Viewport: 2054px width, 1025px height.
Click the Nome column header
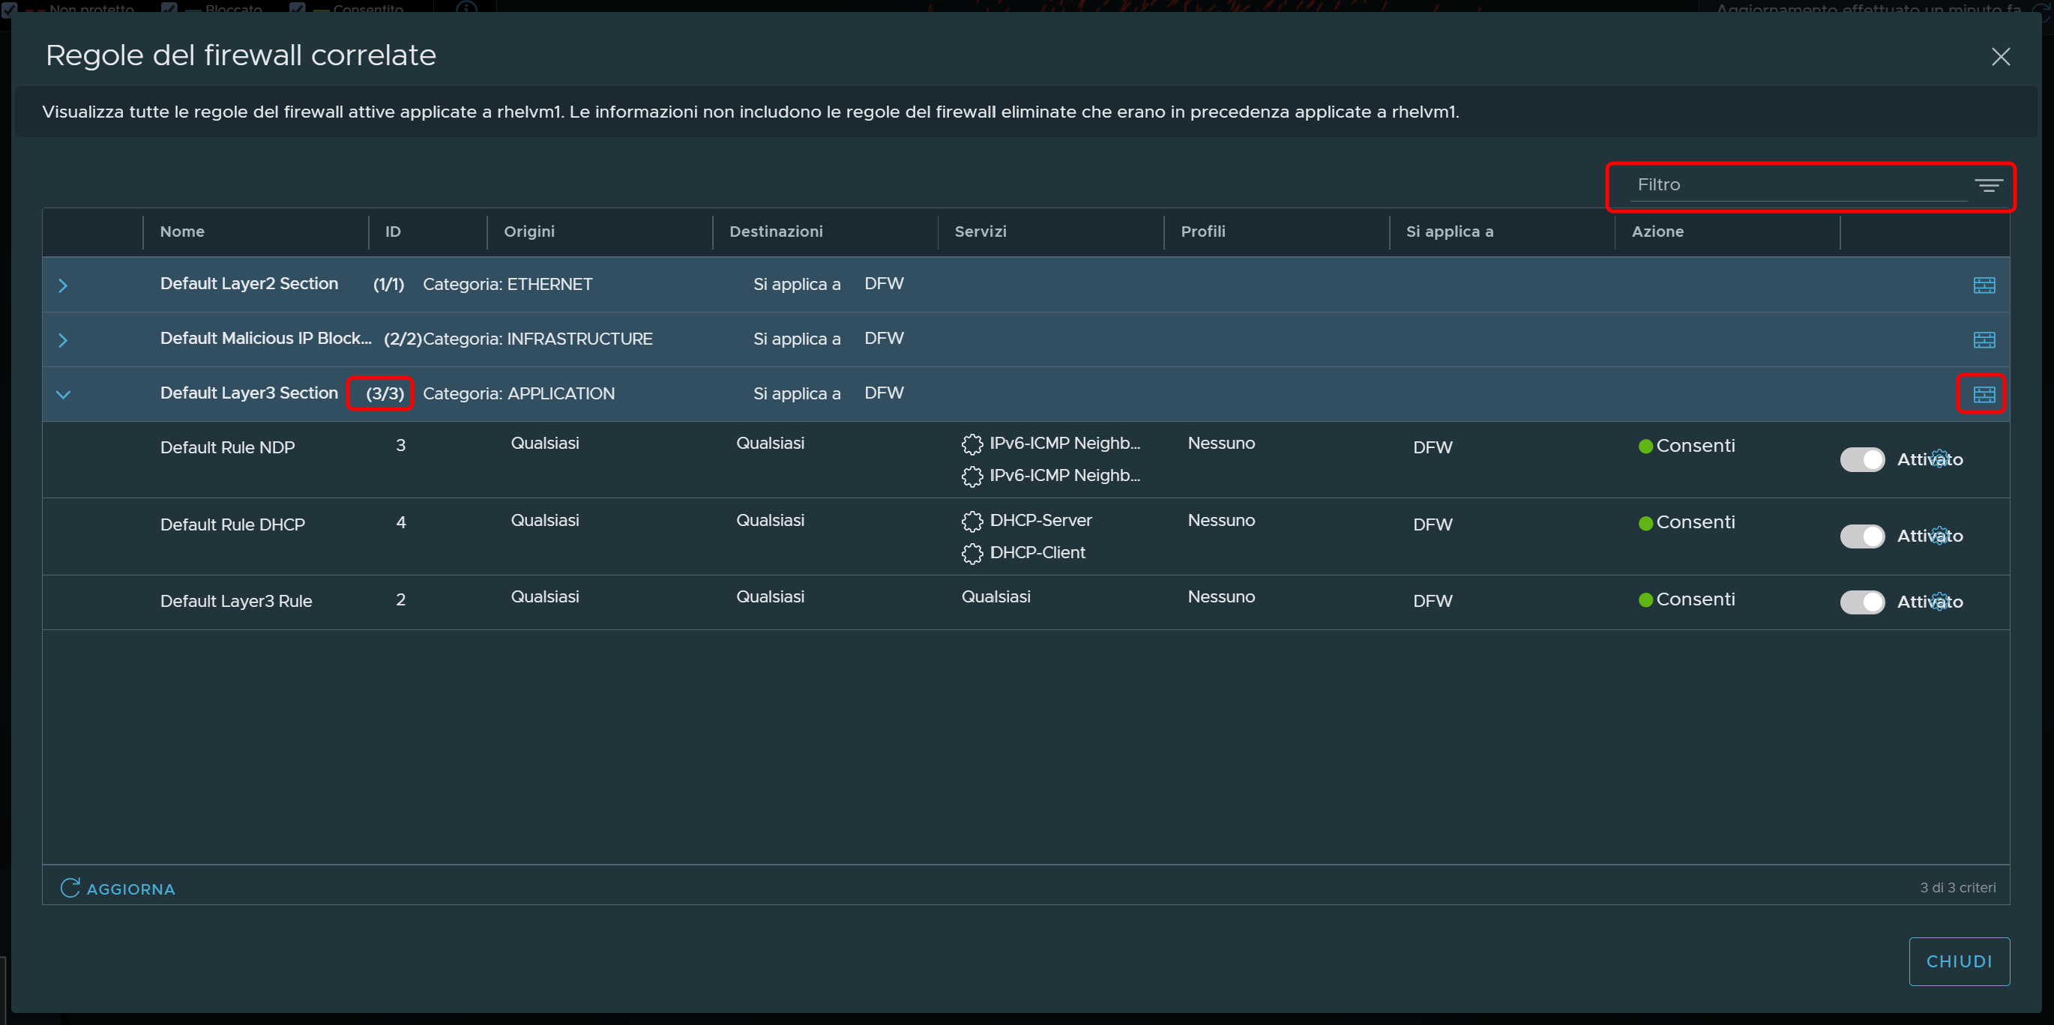[x=182, y=231]
